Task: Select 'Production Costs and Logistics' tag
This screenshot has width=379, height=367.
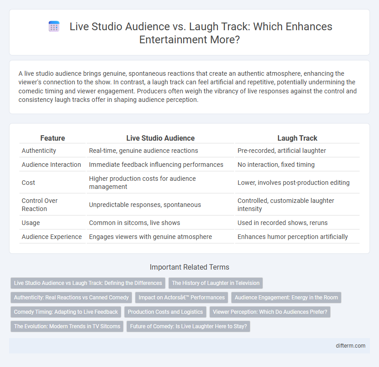Action: click(x=165, y=312)
